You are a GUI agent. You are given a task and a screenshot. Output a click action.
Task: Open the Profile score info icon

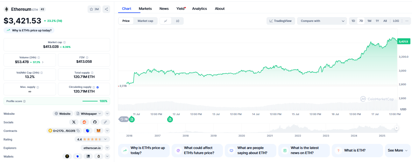pos(25,101)
